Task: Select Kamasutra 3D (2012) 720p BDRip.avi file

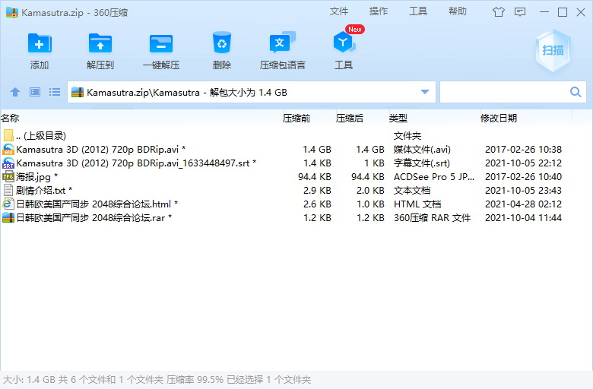Action: [x=287, y=150]
